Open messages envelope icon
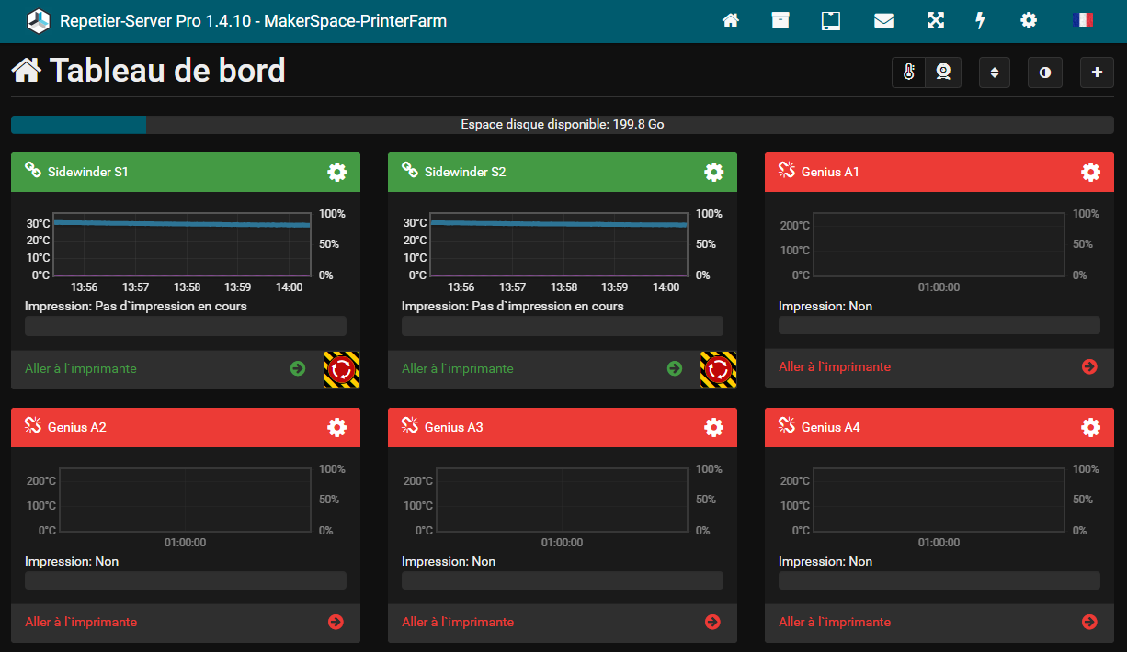 point(883,20)
